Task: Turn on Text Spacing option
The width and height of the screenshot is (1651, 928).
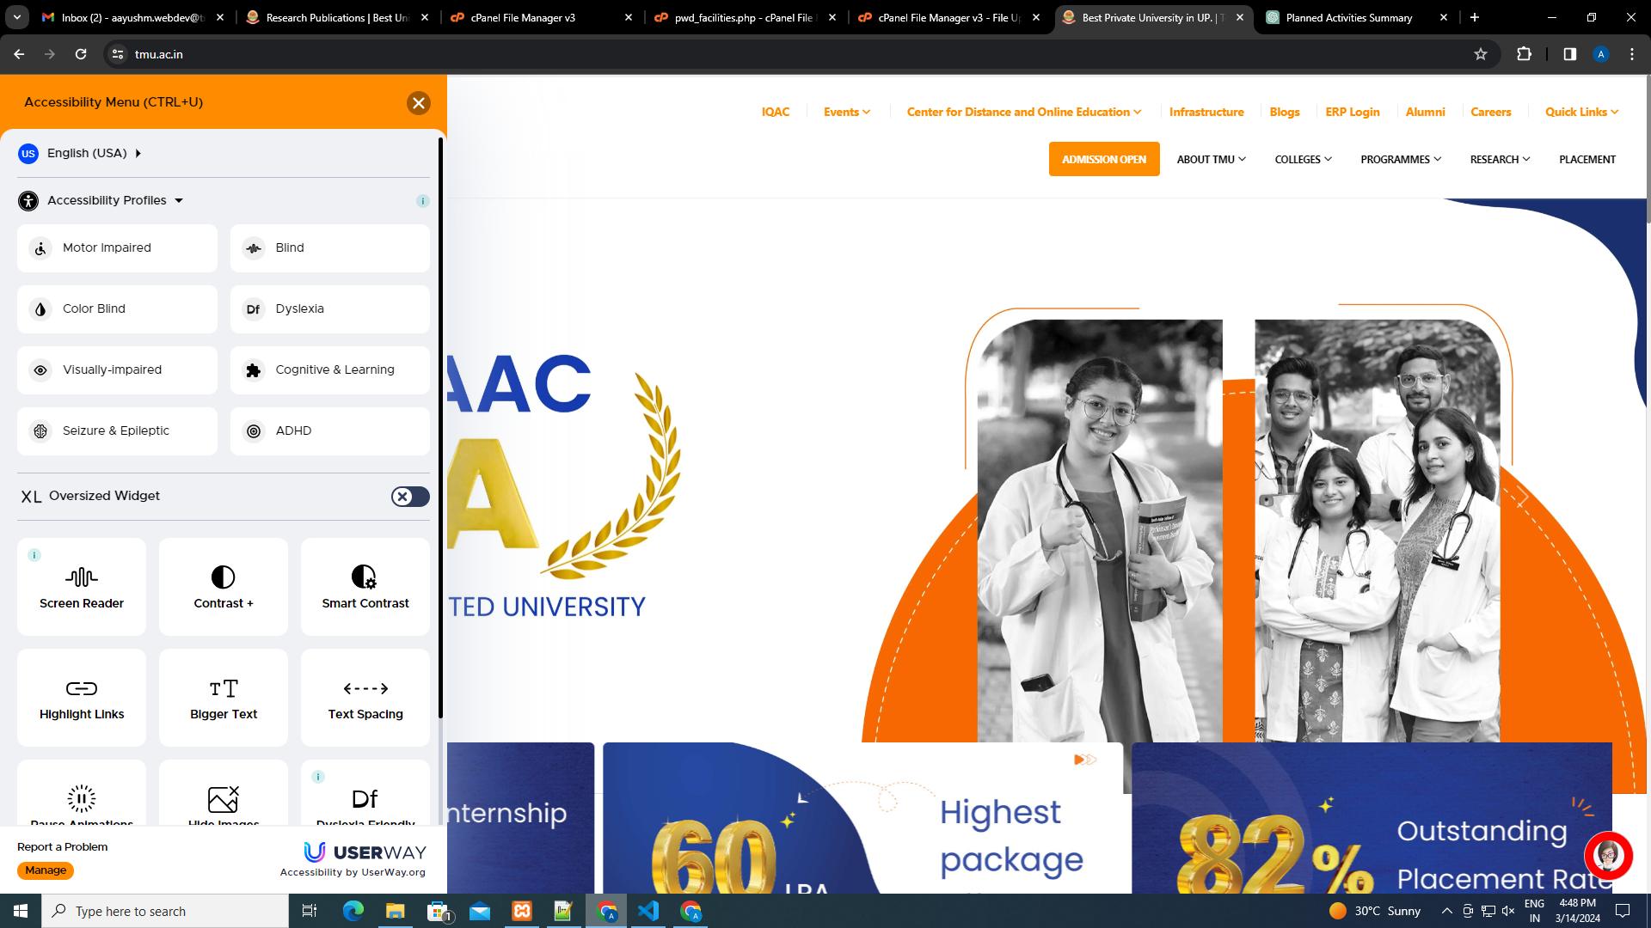Action: click(x=365, y=698)
